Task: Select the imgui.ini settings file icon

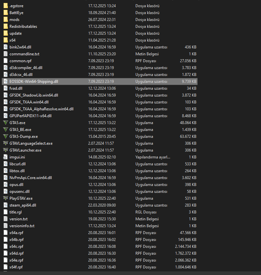Action: (x=6, y=157)
